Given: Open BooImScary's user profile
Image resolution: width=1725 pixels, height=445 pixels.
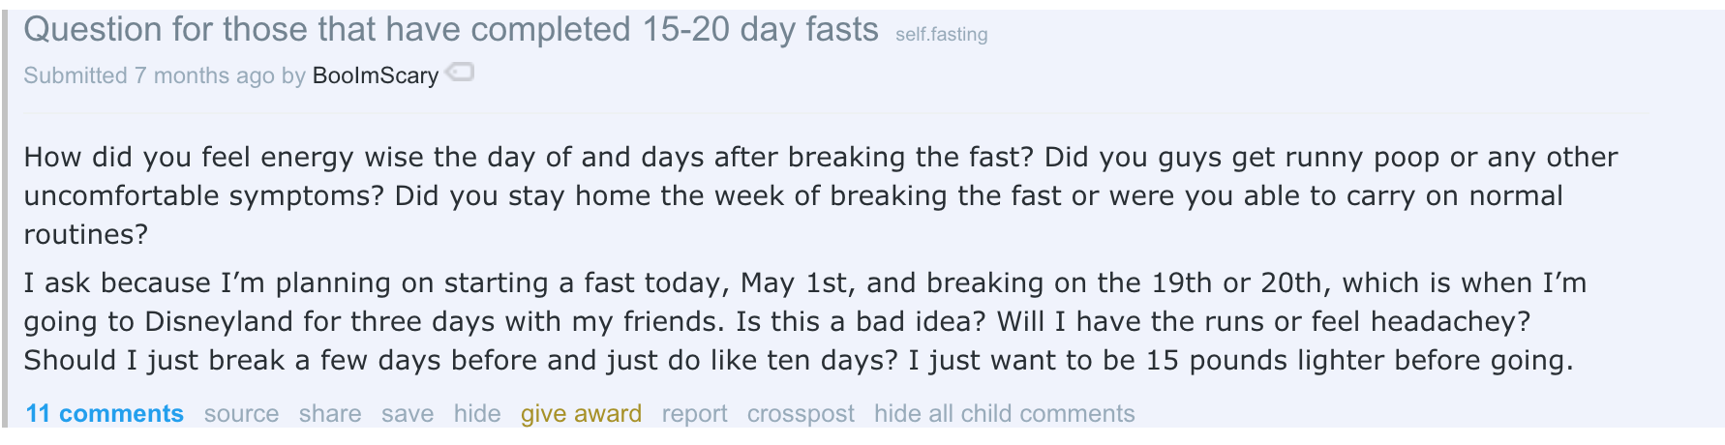Looking at the screenshot, I should tap(376, 75).
